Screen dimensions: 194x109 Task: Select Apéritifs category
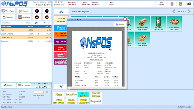coord(60,48)
